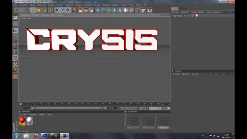This screenshot has height=139, width=247.
Task: Toggle Y axis lock
Action: (63, 10)
